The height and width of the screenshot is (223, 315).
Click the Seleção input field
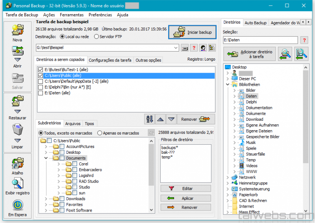point(260,40)
